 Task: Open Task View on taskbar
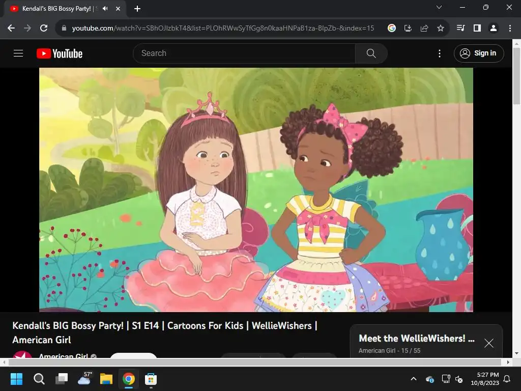click(62, 379)
